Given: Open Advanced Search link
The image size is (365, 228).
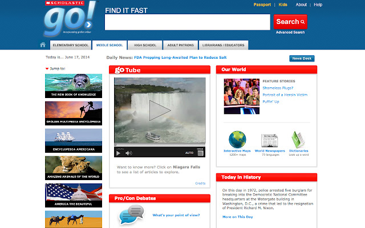Looking at the screenshot, I should coord(290,32).
